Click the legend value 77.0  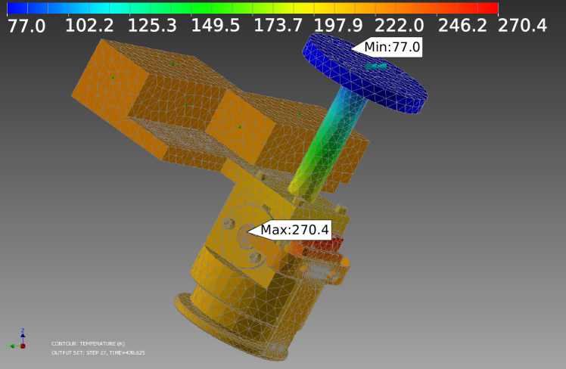click(26, 26)
